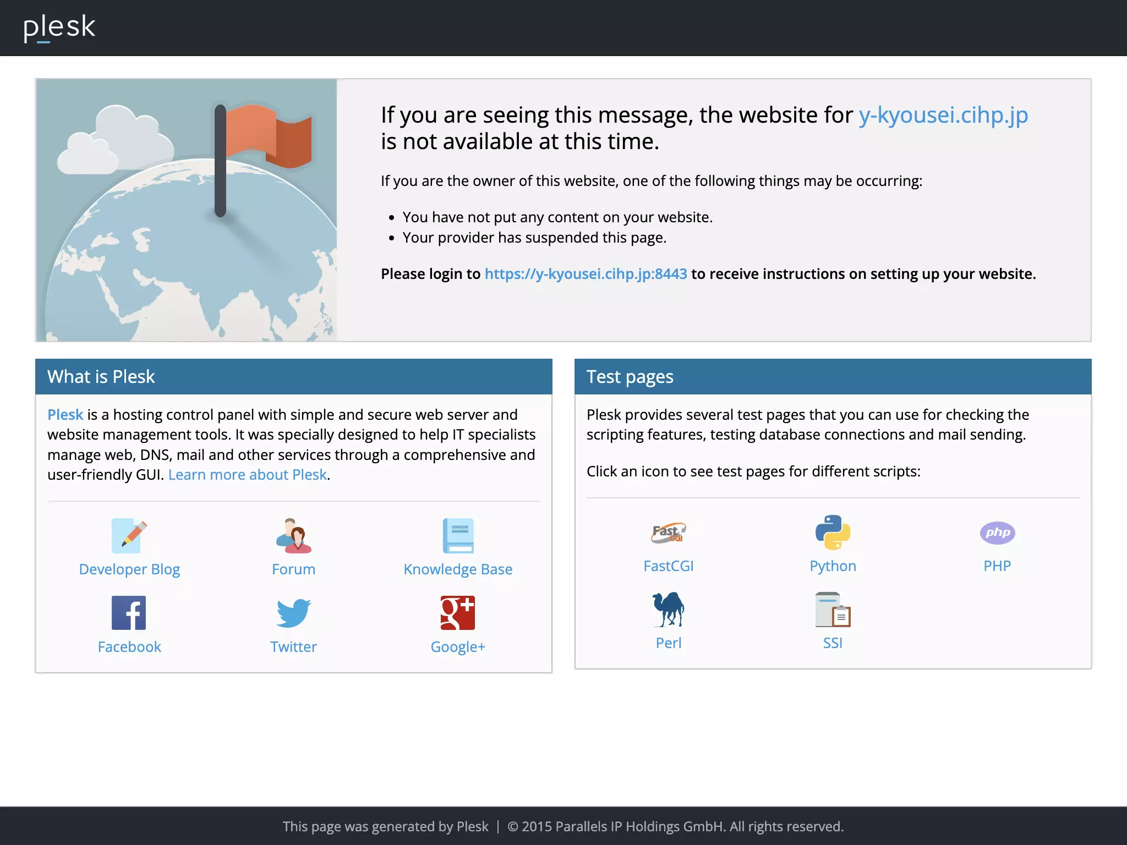Click the Plesk logo in the header
Viewport: 1127px width, 845px height.
[59, 28]
